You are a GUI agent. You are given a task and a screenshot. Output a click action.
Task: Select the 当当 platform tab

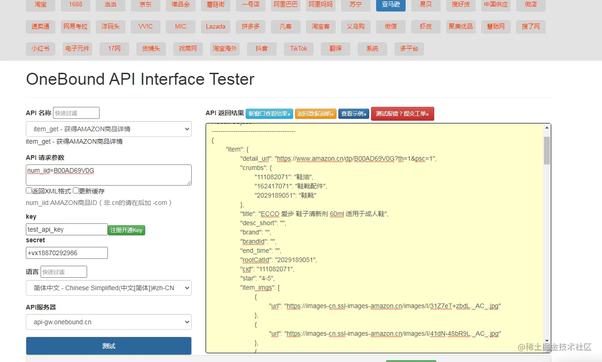click(111, 4)
